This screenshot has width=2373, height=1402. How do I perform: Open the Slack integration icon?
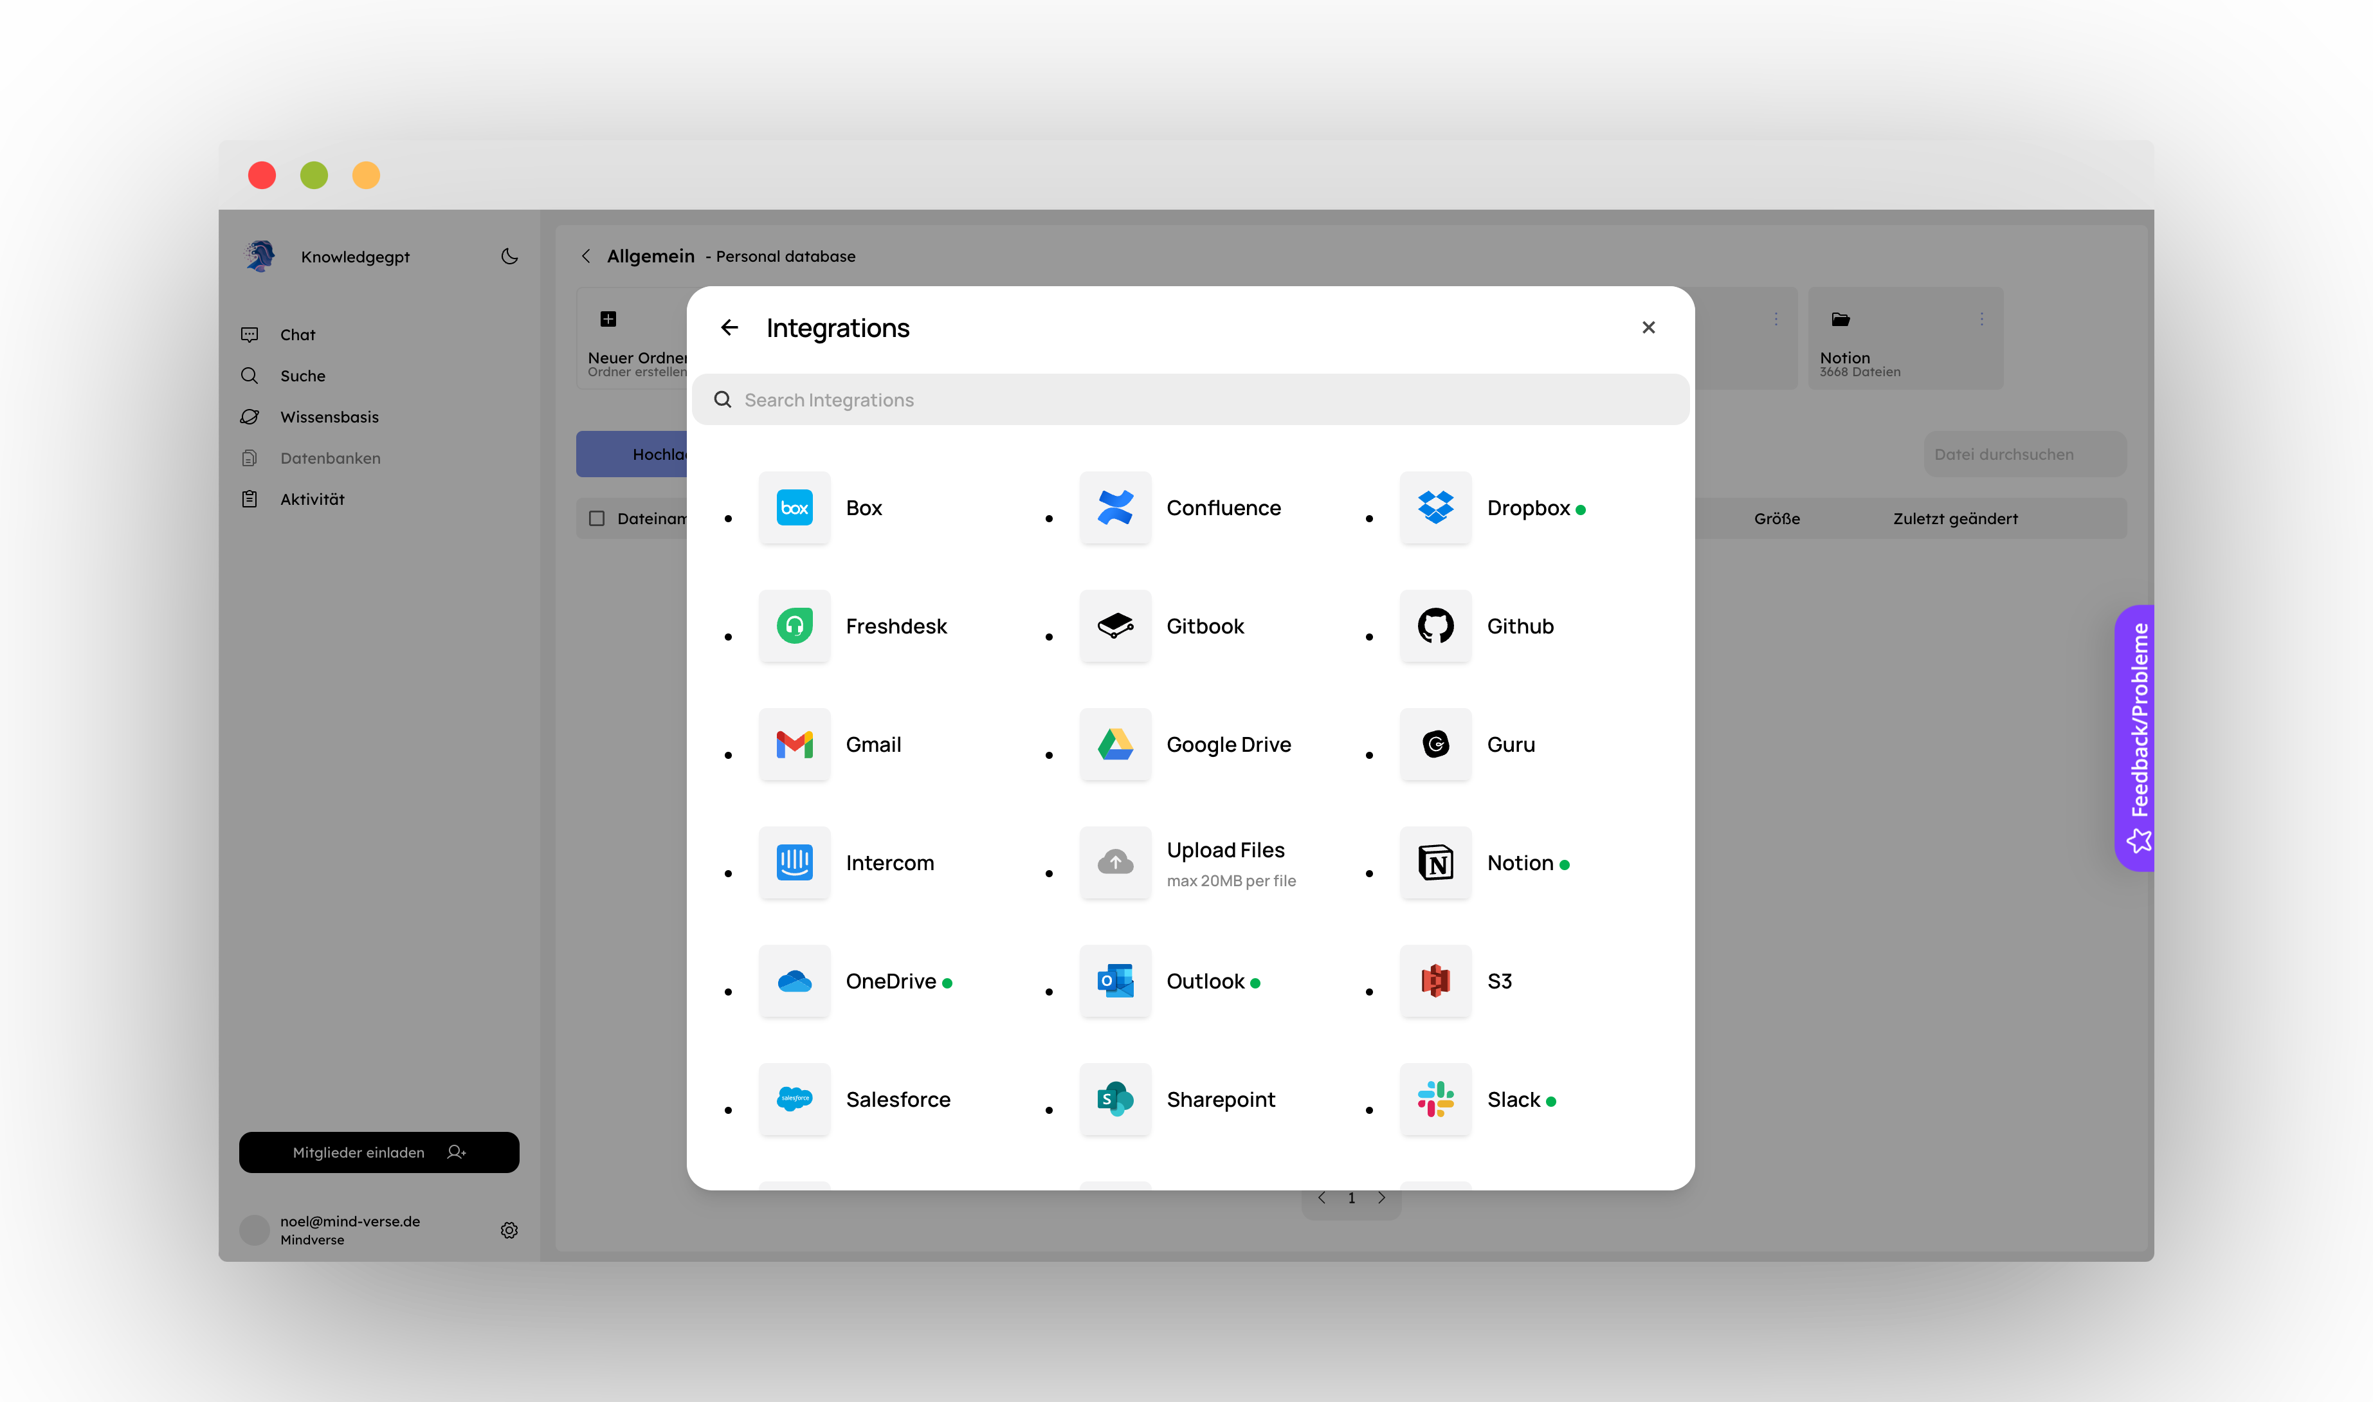pos(1435,1098)
